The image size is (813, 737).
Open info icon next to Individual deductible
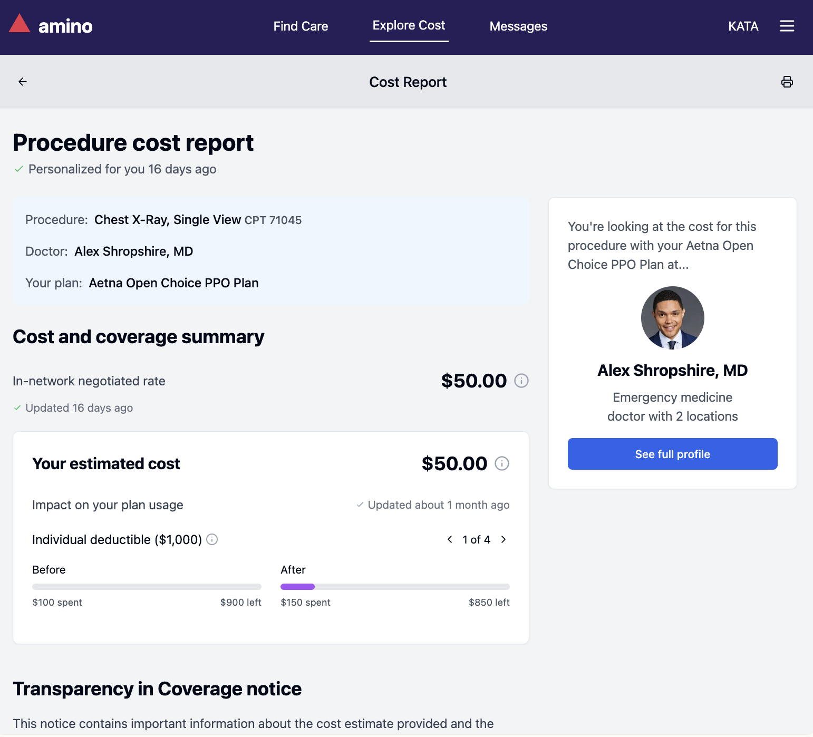212,539
